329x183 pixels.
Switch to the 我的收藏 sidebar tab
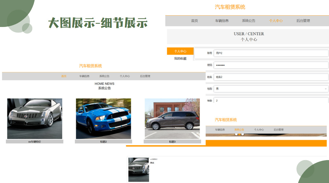coord(180,58)
